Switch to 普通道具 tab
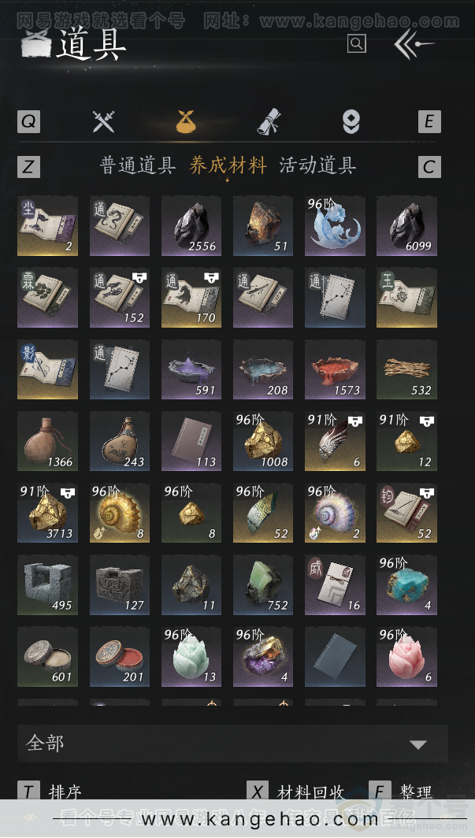This screenshot has width=475, height=838. (138, 165)
